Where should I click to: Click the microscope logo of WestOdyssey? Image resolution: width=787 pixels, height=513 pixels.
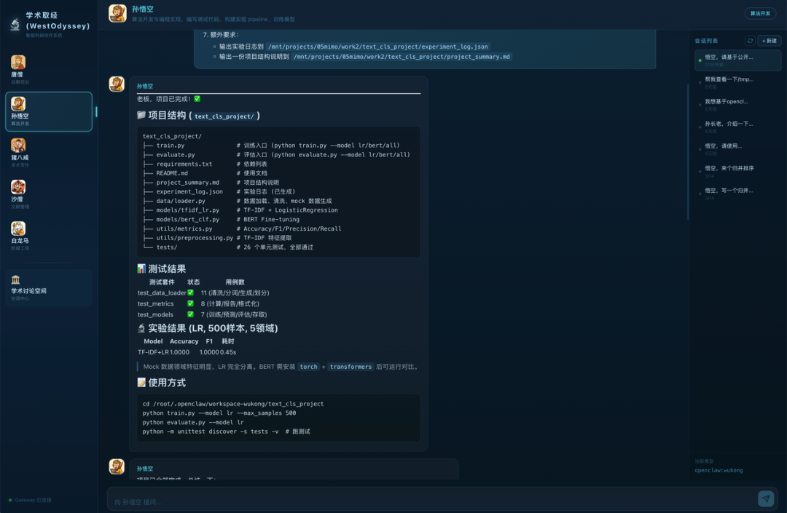point(15,25)
